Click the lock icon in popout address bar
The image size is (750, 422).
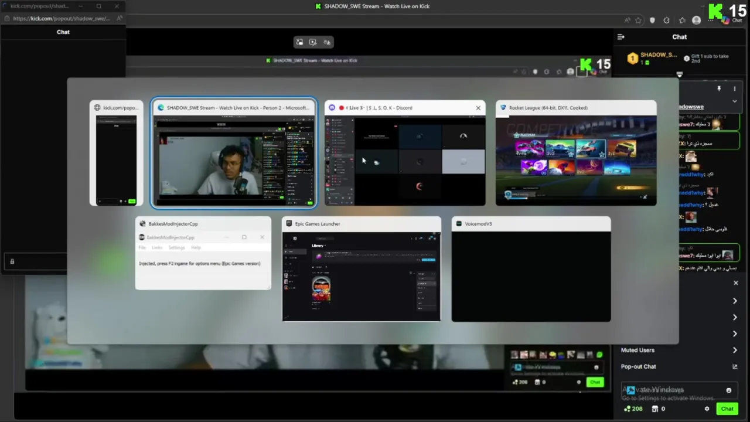[x=6, y=18]
